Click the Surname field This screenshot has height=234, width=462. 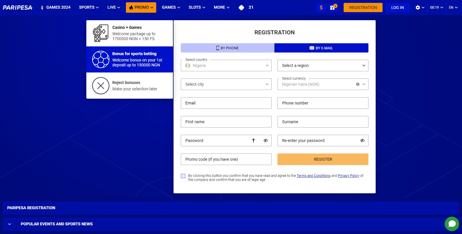tap(323, 122)
